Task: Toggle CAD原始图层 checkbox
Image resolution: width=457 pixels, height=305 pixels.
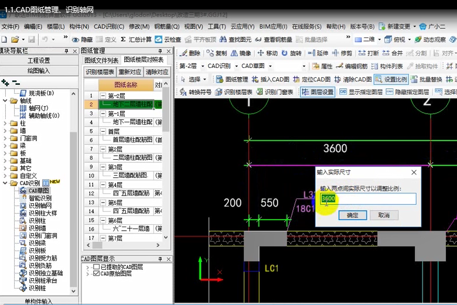Action: [x=96, y=273]
